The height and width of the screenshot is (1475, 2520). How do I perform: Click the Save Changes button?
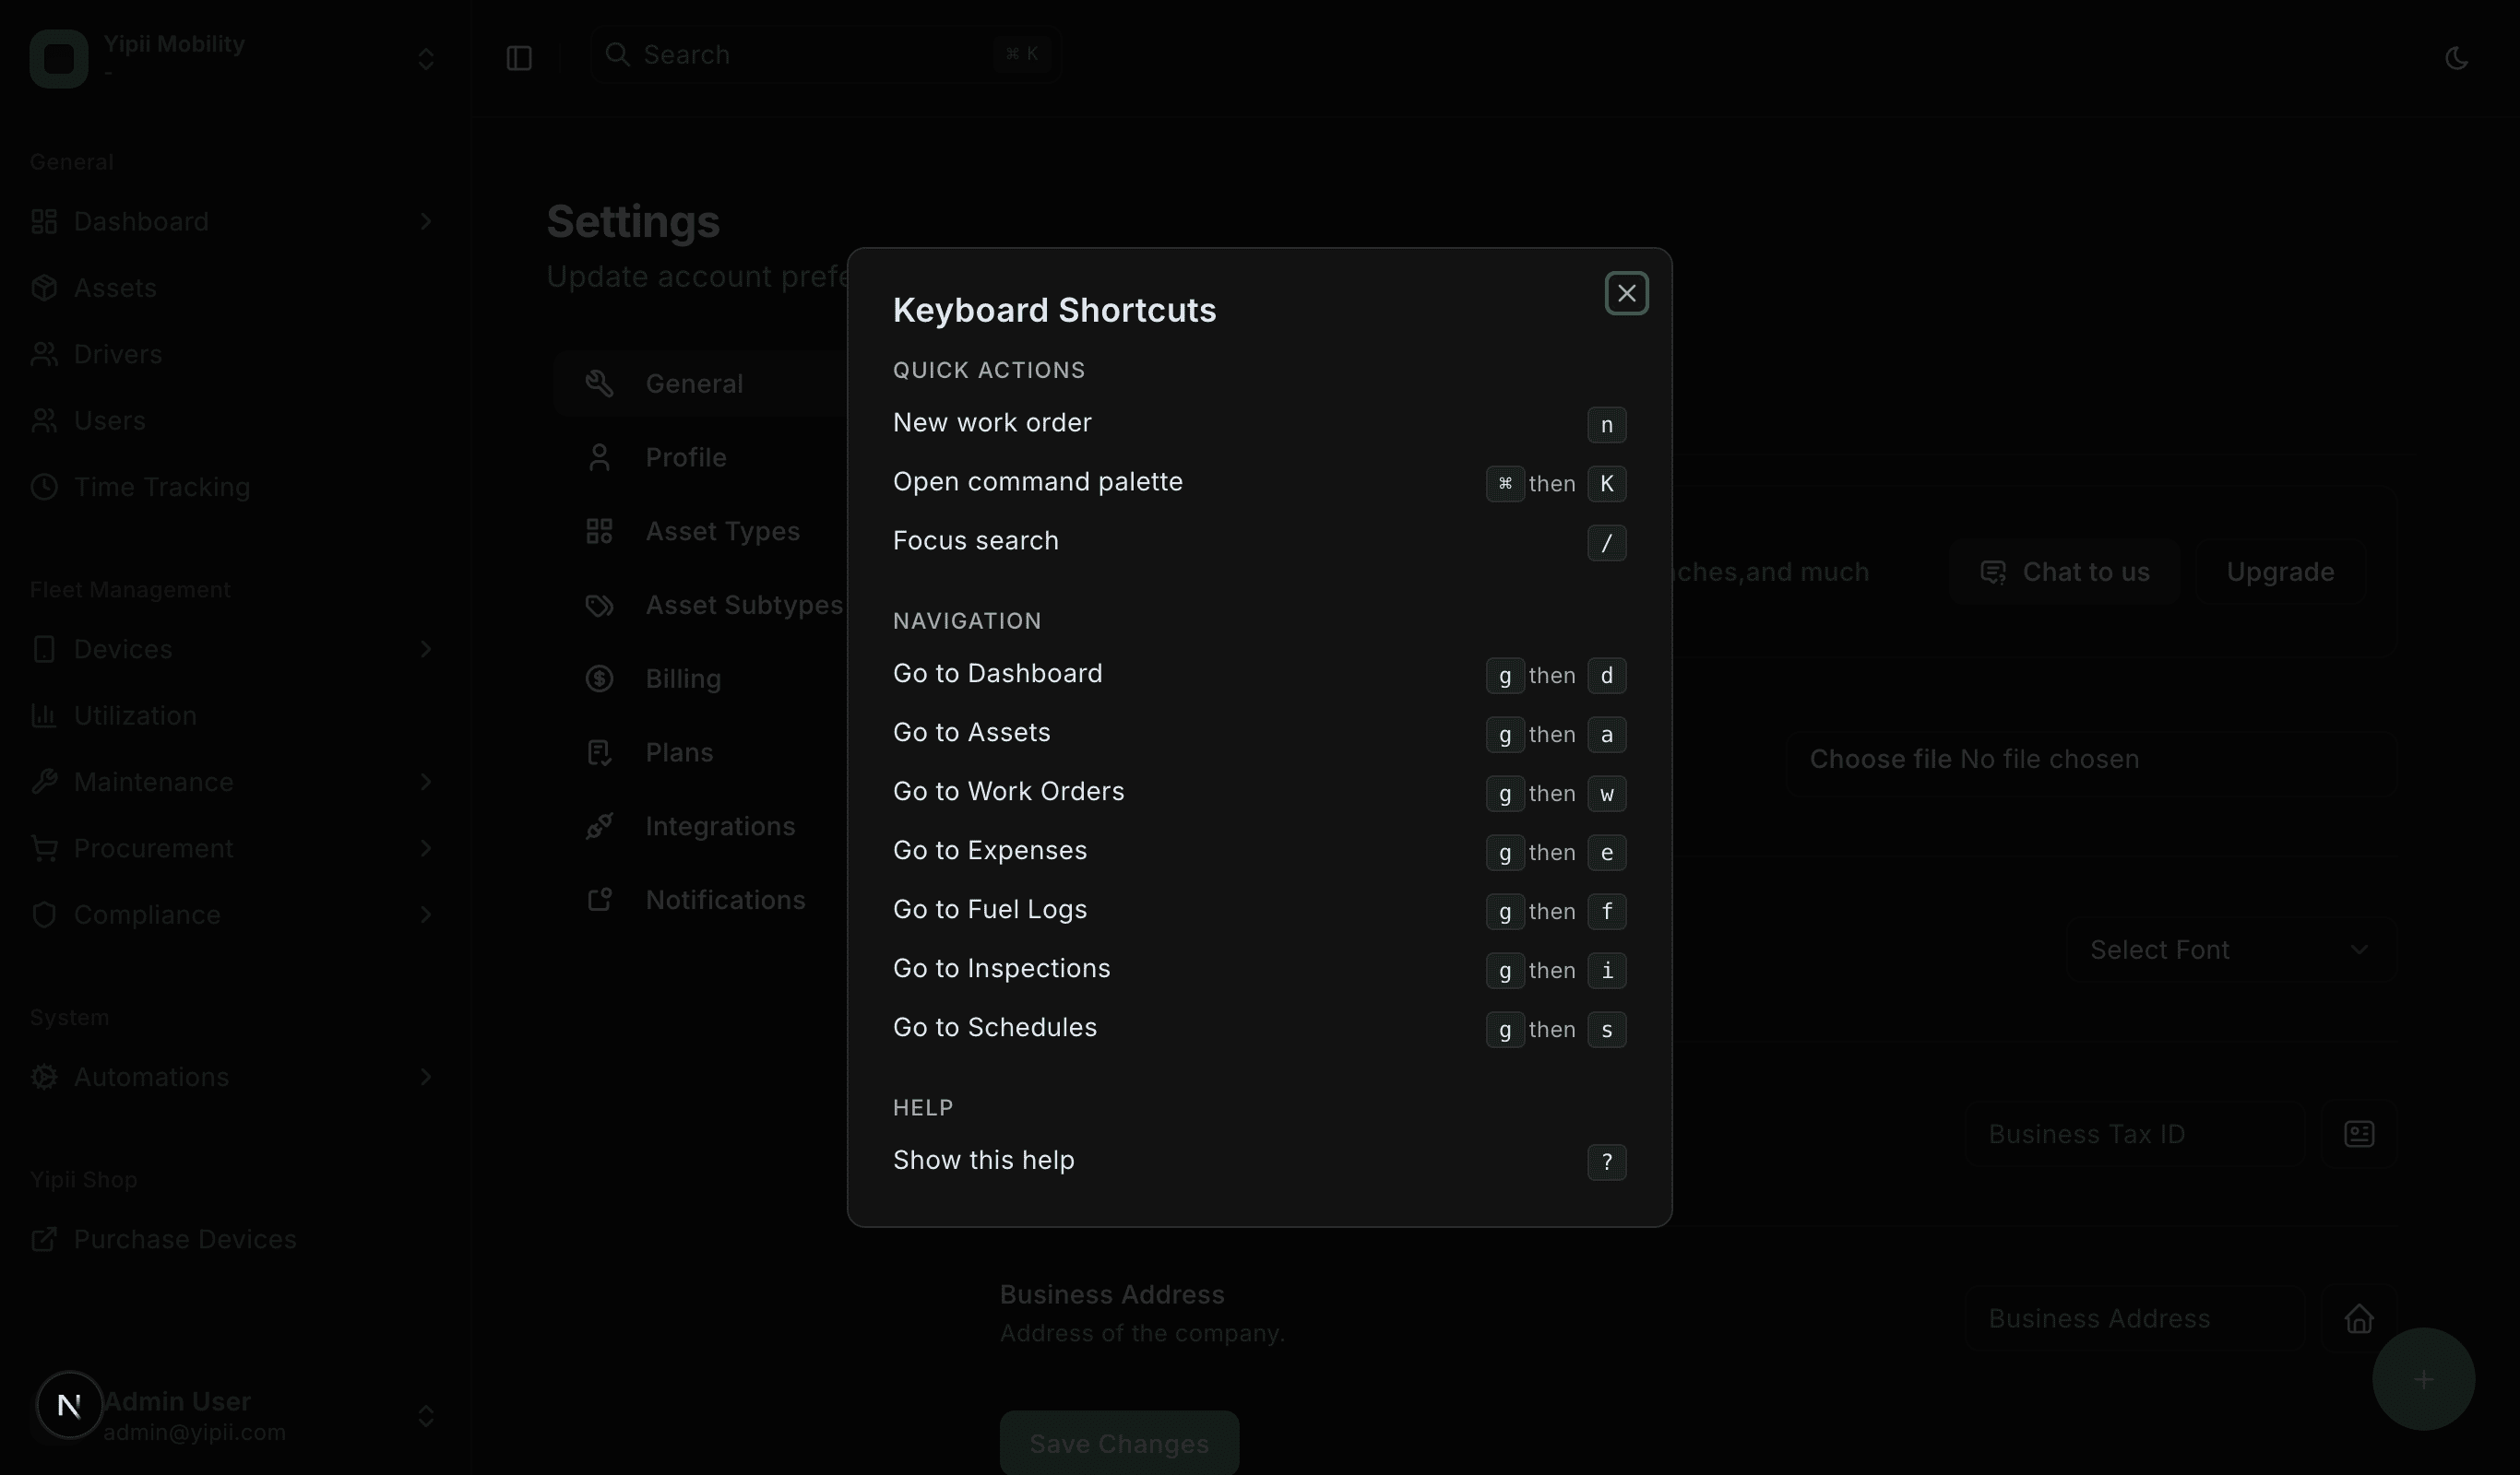[x=1119, y=1443]
